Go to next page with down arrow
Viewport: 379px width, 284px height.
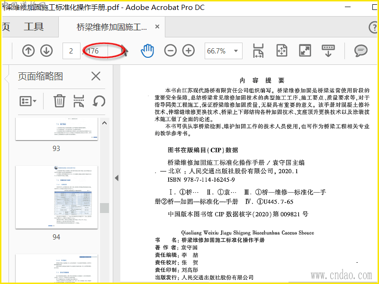click(46, 51)
